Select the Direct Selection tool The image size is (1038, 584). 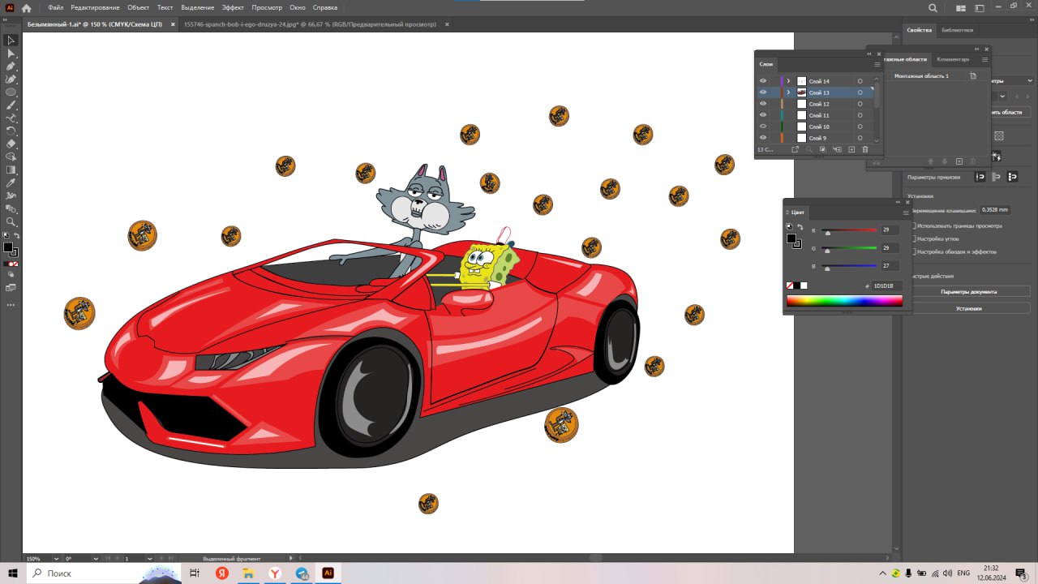[11, 53]
